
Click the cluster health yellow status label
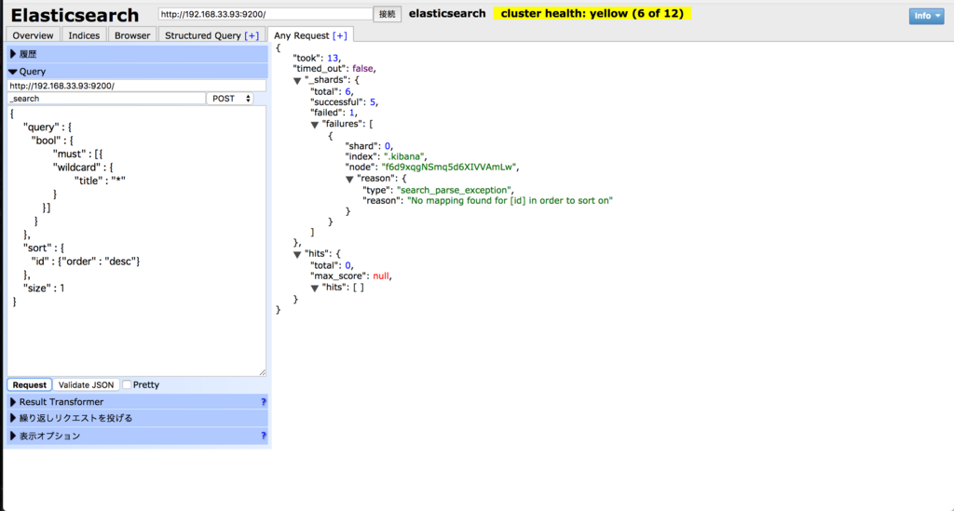pos(592,13)
